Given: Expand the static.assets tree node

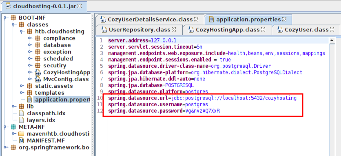Looking at the screenshot, I should [21, 86].
